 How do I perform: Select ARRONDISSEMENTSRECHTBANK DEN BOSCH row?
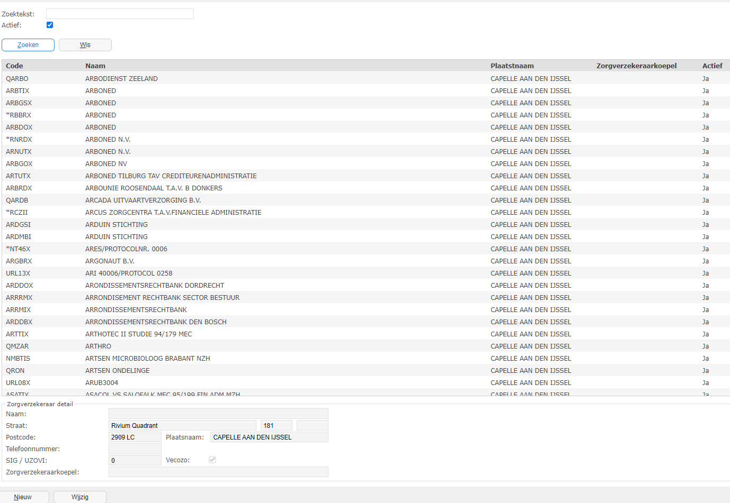tap(366, 322)
